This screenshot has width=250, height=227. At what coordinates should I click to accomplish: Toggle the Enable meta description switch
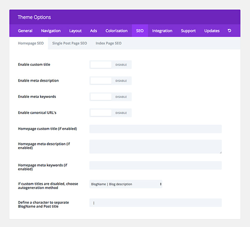(x=110, y=81)
